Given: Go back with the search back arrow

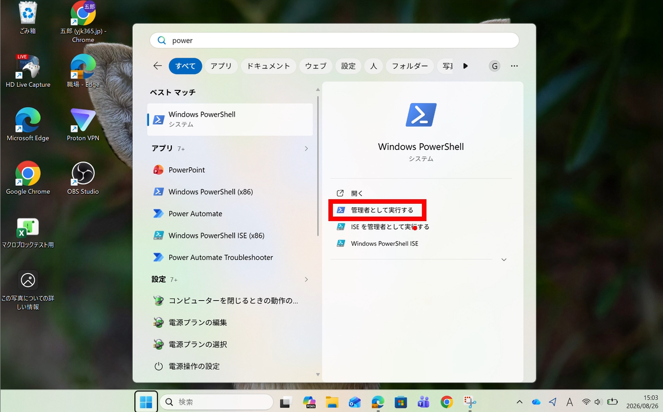Looking at the screenshot, I should point(157,66).
